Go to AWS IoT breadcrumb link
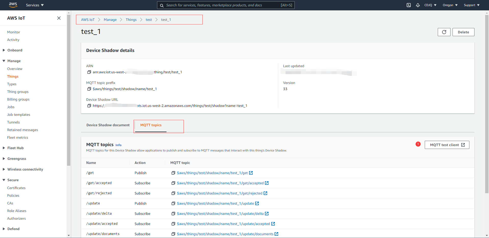489x238 pixels. (88, 20)
